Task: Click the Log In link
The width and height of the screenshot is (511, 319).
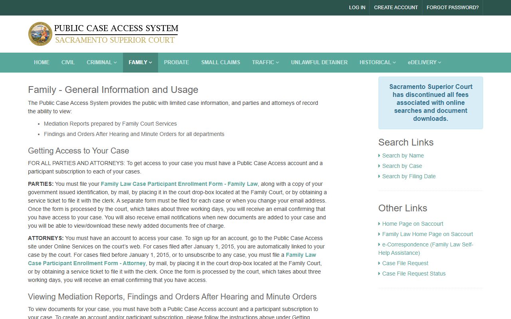Action: 357,8
